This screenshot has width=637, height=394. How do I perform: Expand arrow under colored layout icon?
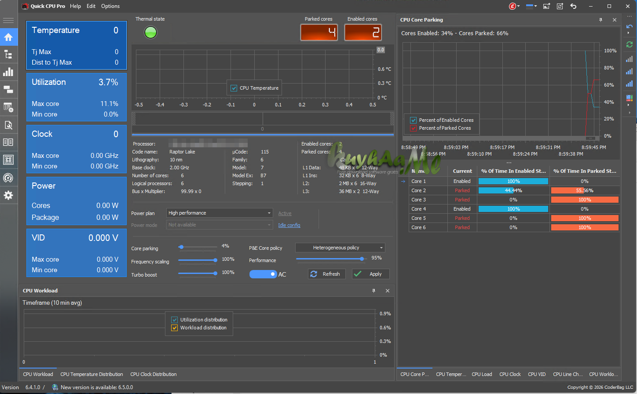[628, 105]
